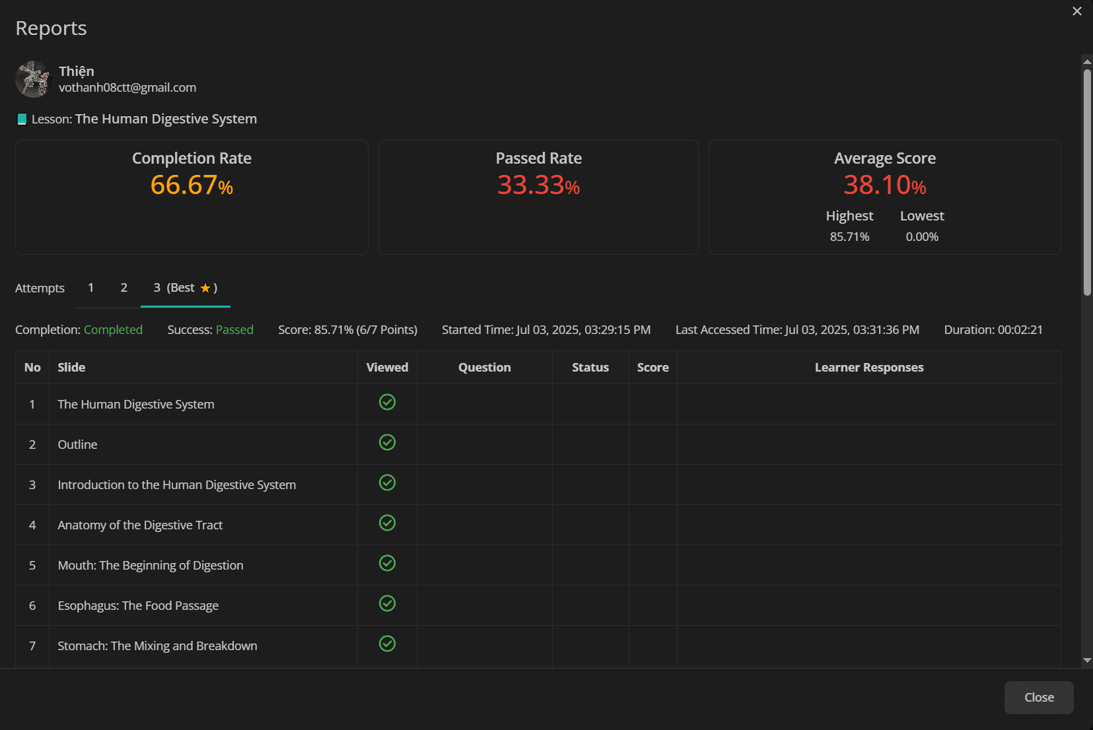The height and width of the screenshot is (730, 1093).
Task: Click the Highest score 85.71% value
Action: (849, 237)
